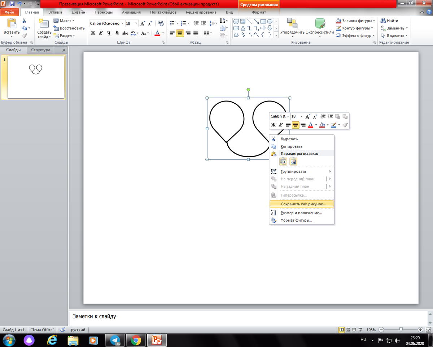Open Group (Группировать) submenu in context menu
Image resolution: width=433 pixels, height=347 pixels.
tap(302, 171)
